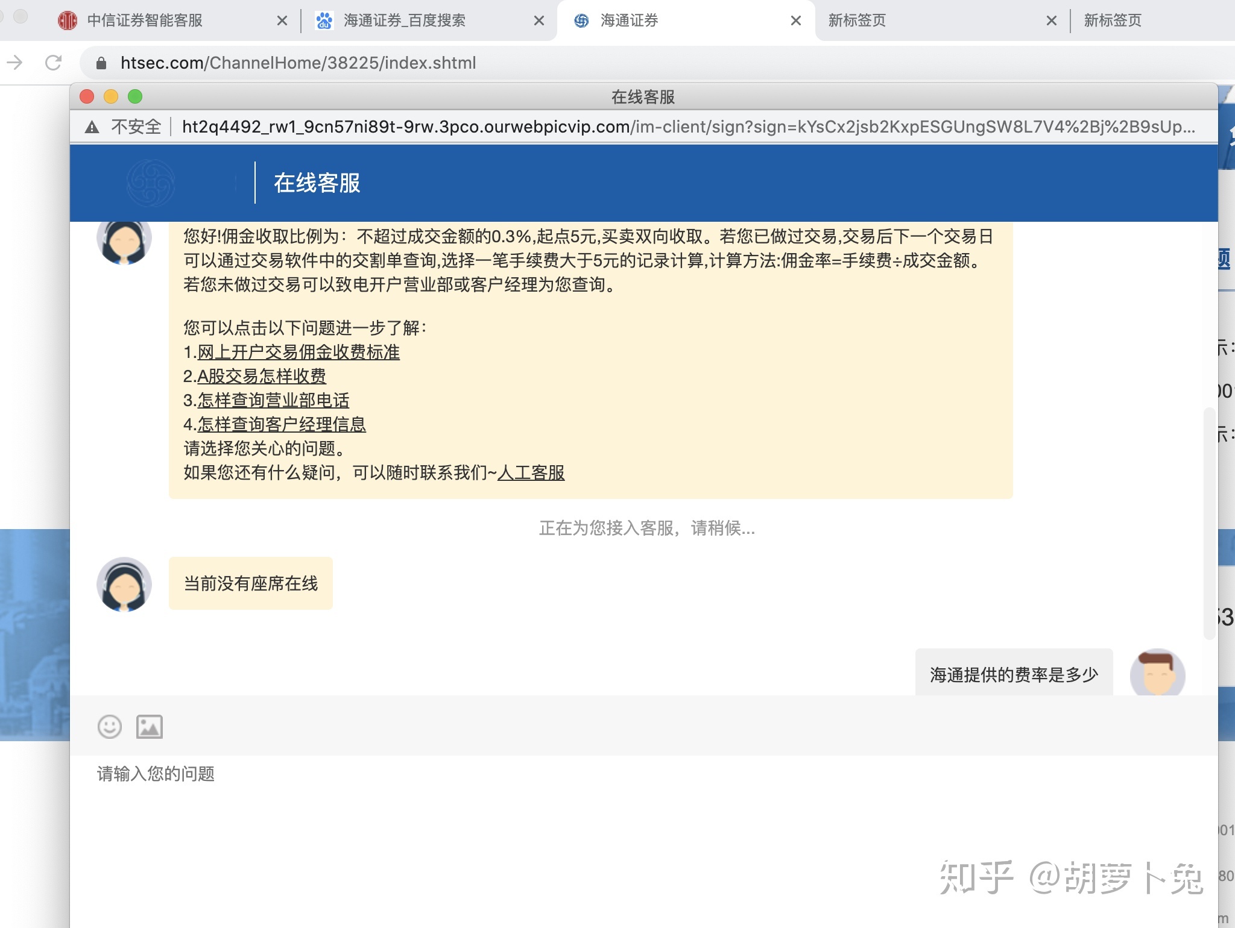
Task: Open the last 新标签页 tab
Action: click(x=1113, y=20)
